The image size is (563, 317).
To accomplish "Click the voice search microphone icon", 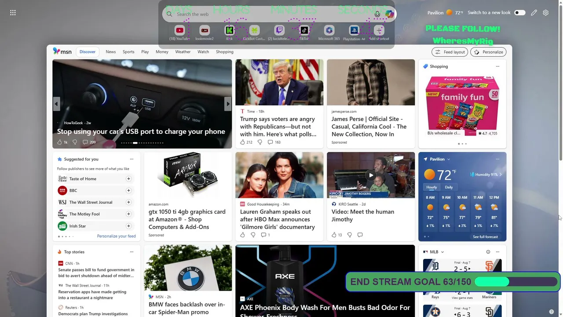I will click(x=377, y=14).
